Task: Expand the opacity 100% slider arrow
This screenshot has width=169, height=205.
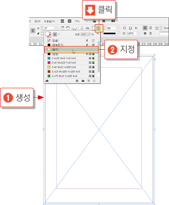Action: [138, 33]
